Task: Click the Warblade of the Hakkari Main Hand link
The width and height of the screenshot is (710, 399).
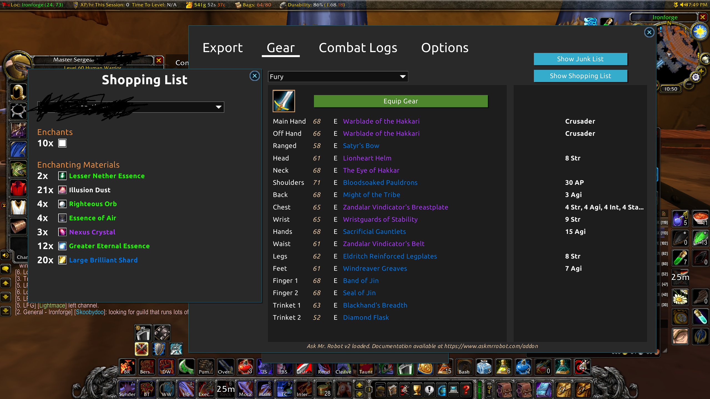Action: (x=381, y=121)
